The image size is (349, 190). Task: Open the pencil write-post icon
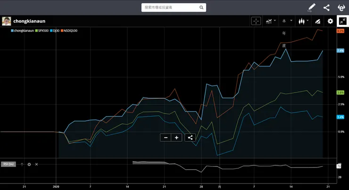click(312, 8)
